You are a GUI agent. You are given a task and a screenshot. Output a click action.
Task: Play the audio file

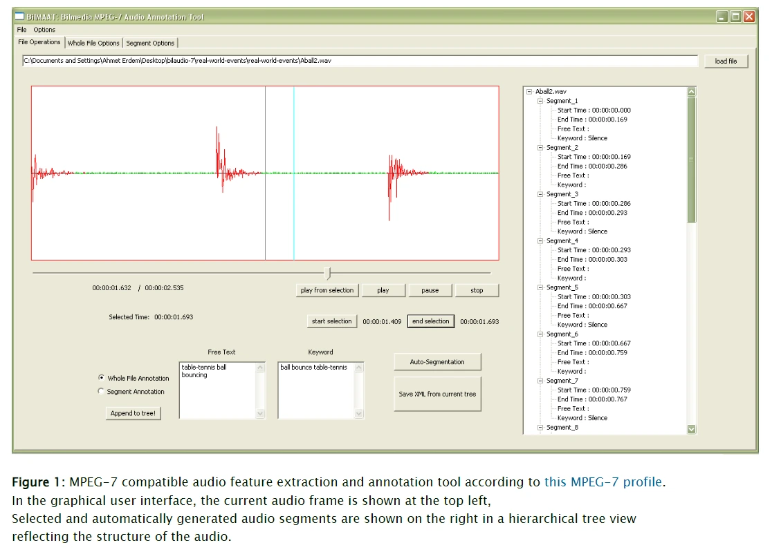tap(383, 290)
